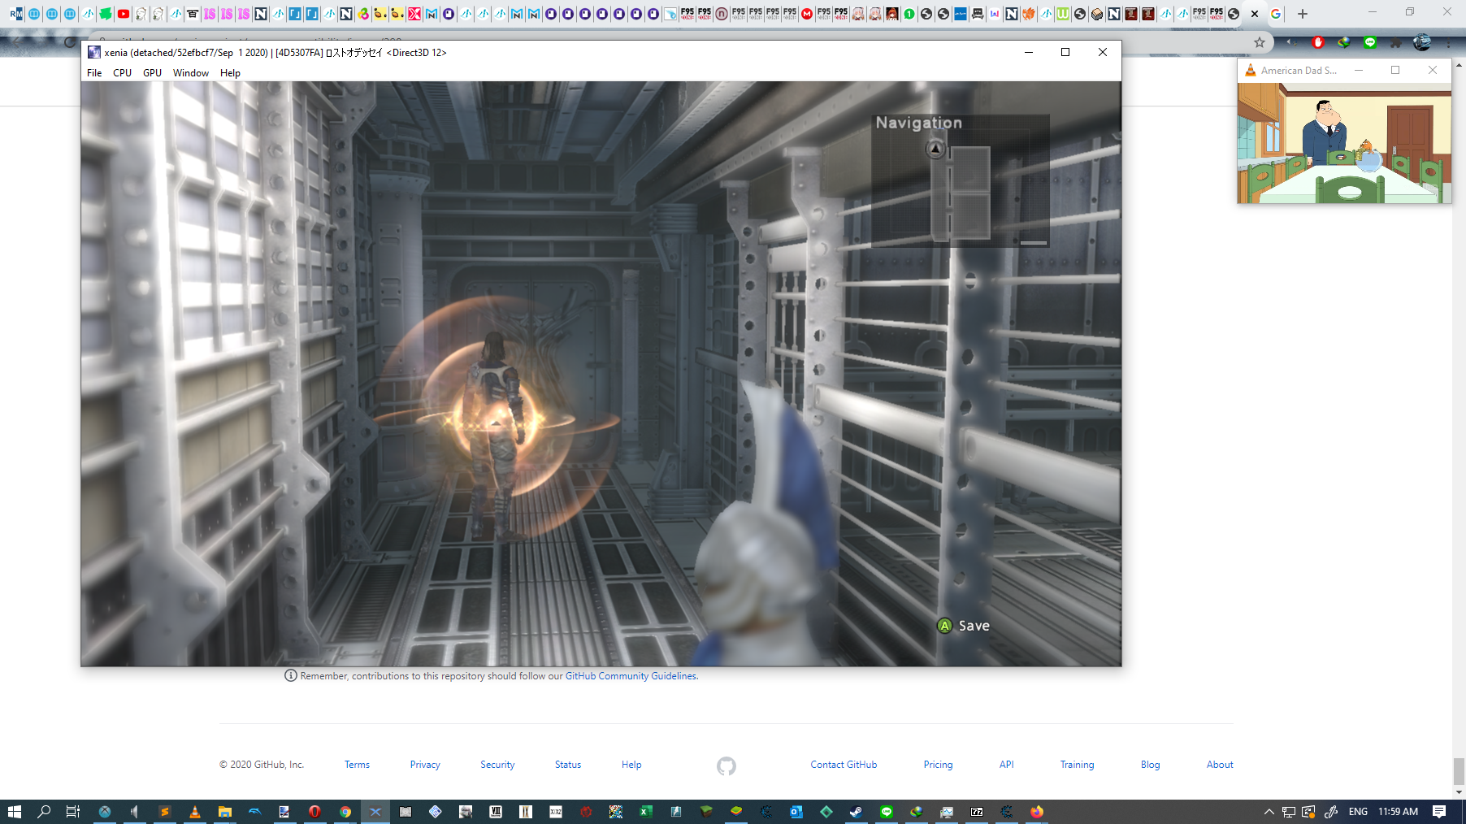The height and width of the screenshot is (824, 1466).
Task: Open the AdBlock stop-hand extension
Action: coord(1318,42)
